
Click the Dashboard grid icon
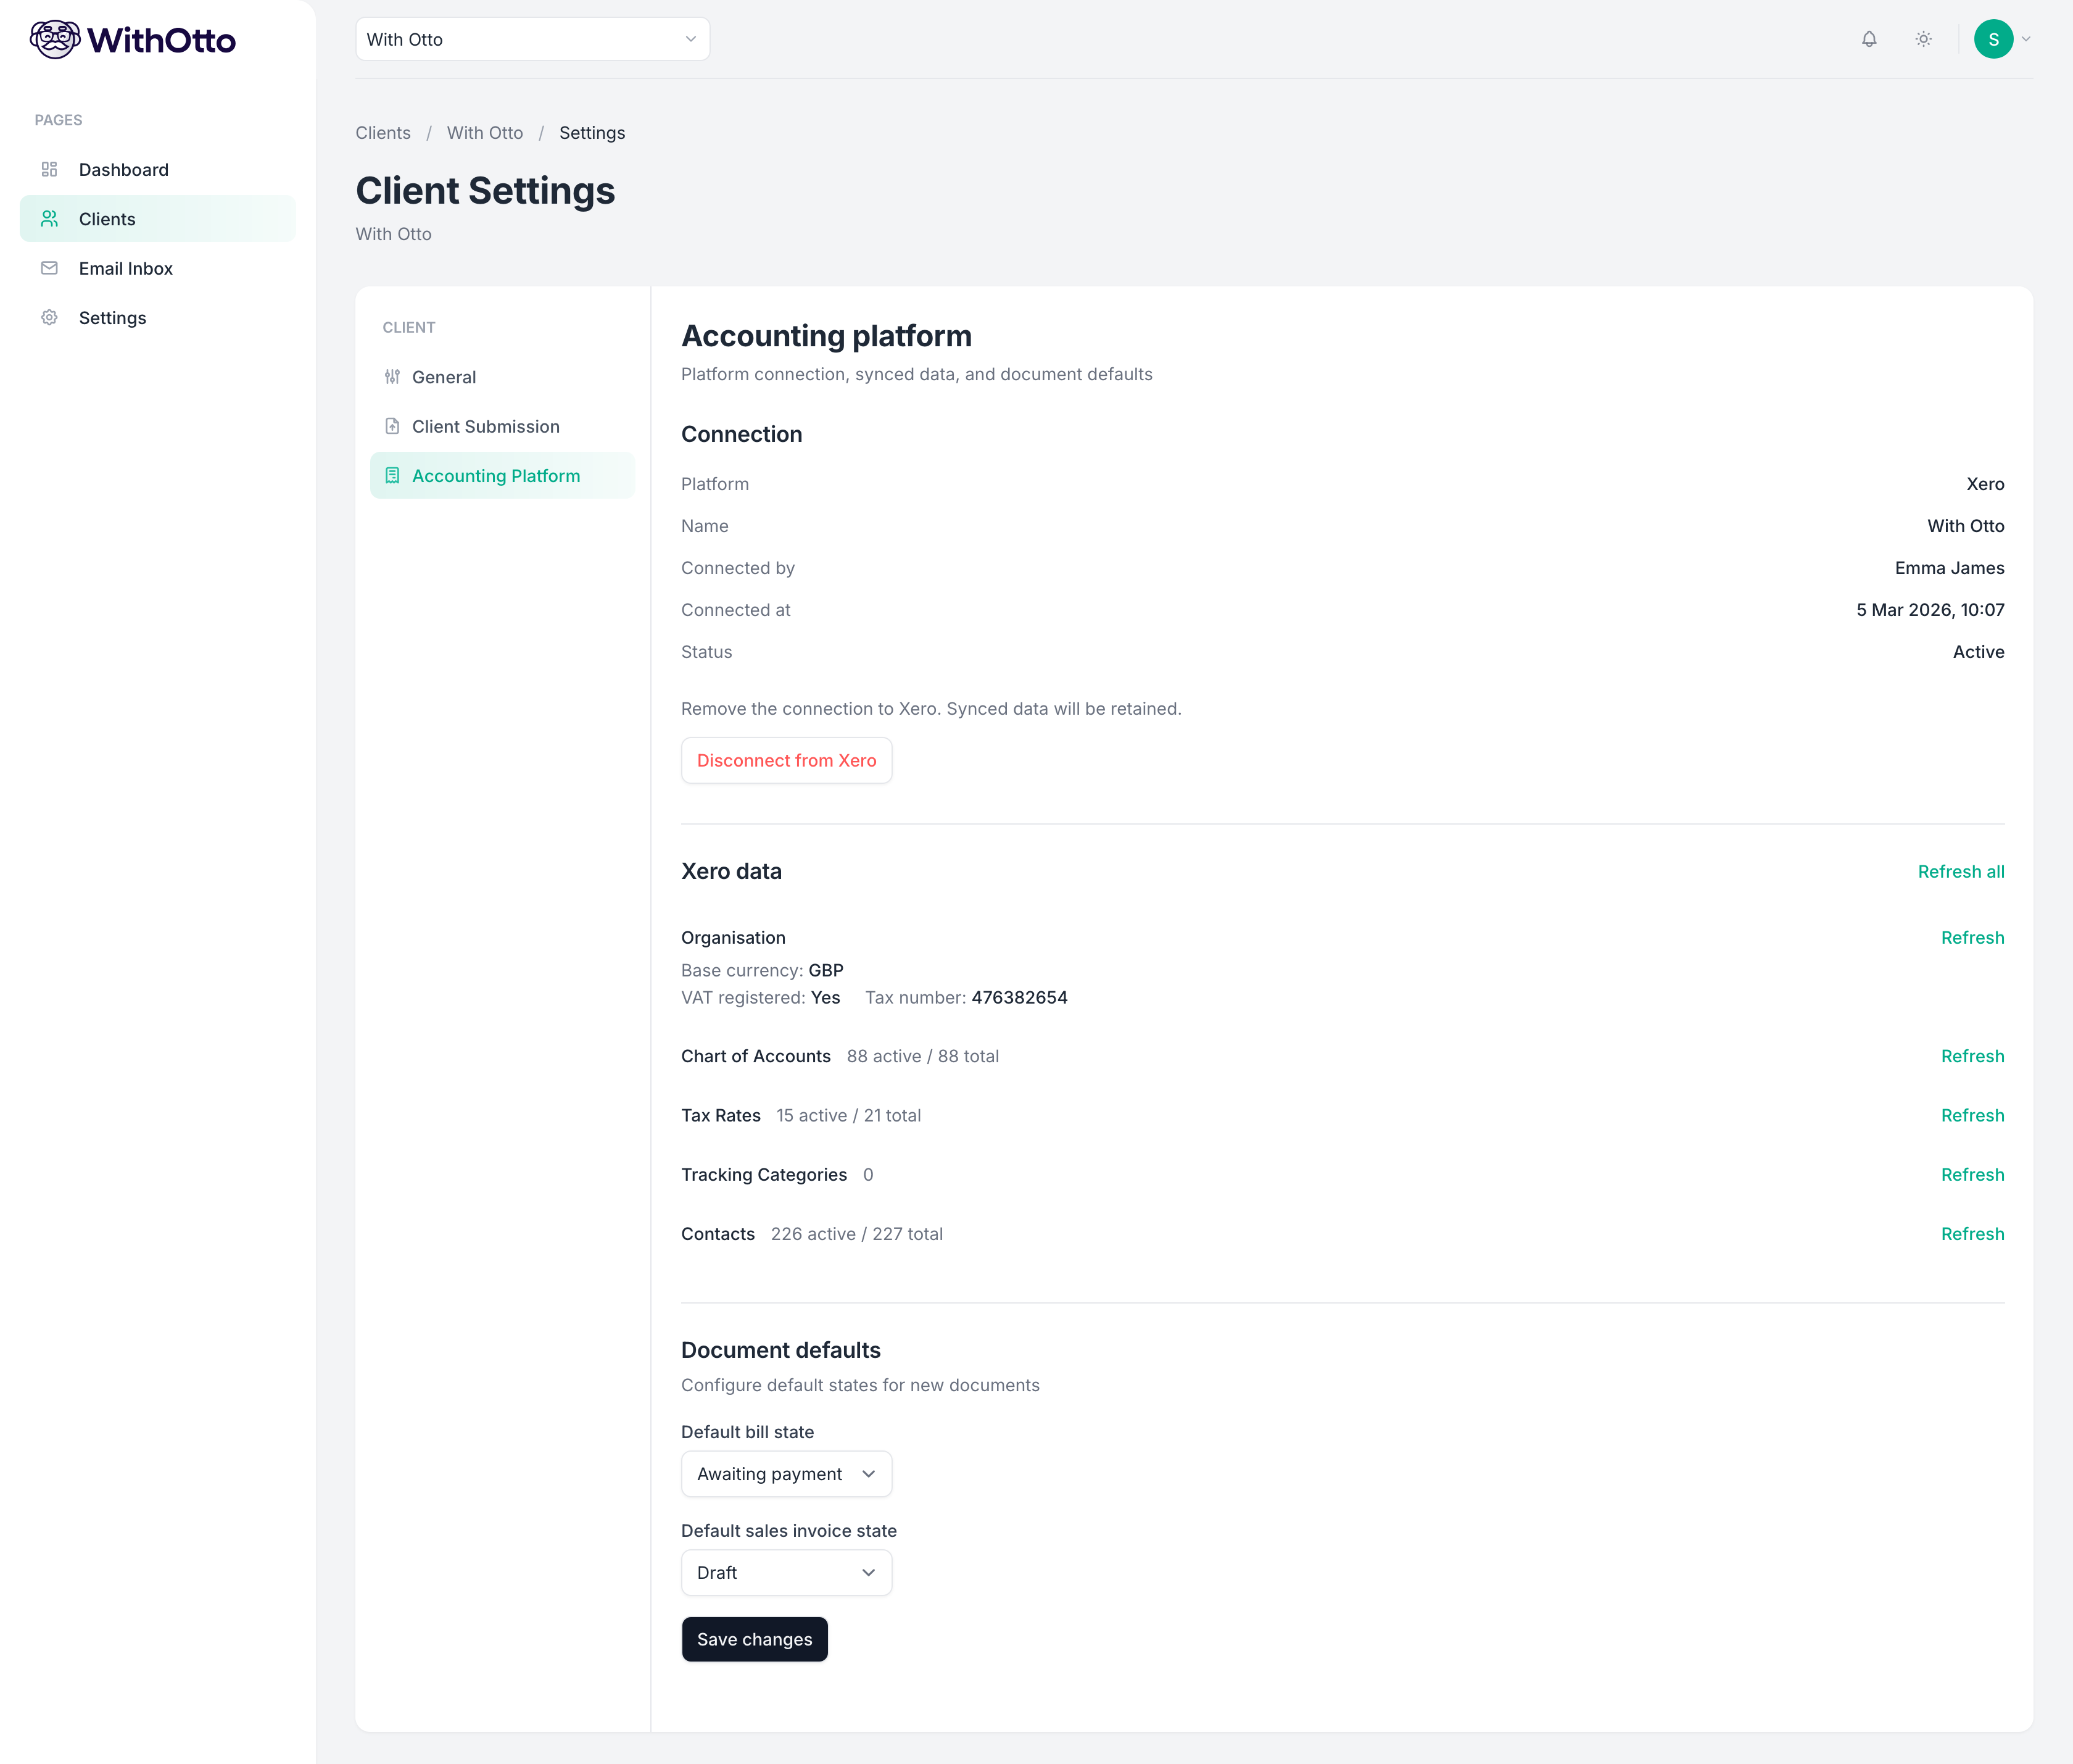pos(49,169)
